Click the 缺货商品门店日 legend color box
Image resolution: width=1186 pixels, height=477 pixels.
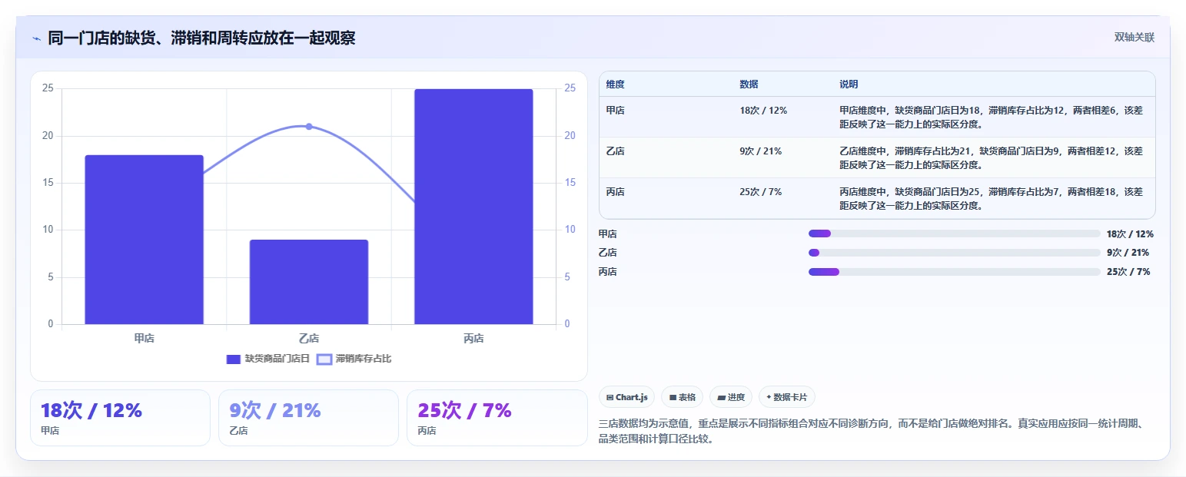(x=234, y=359)
